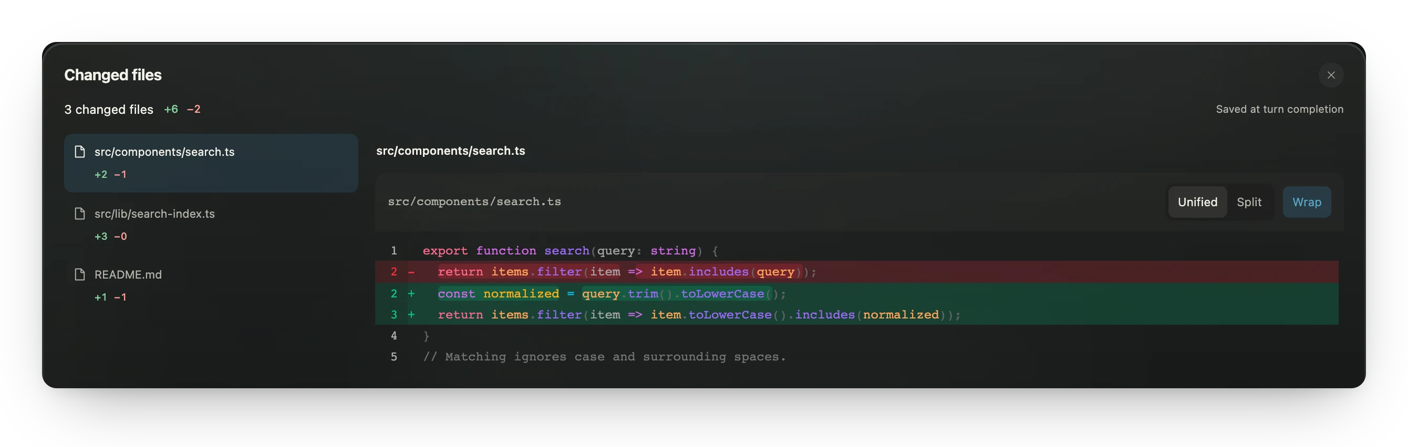Click the 'Changed files' heading
This screenshot has width=1408, height=447.
pyautogui.click(x=112, y=75)
